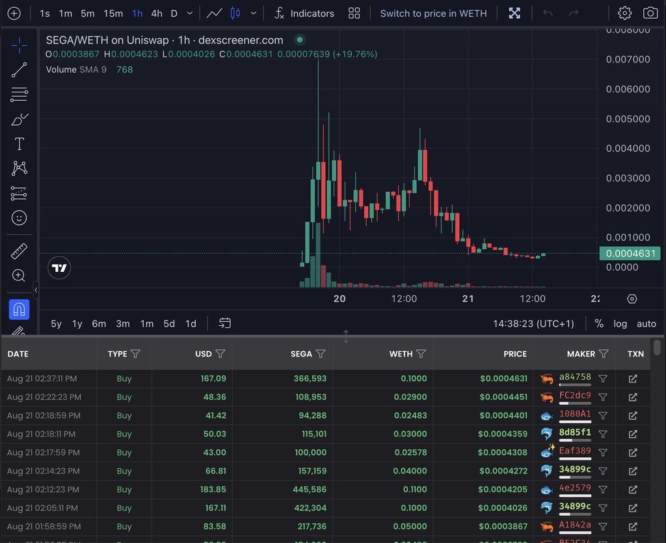666x543 pixels.
Task: Open the Fibonacci retracement tool
Action: click(x=19, y=94)
